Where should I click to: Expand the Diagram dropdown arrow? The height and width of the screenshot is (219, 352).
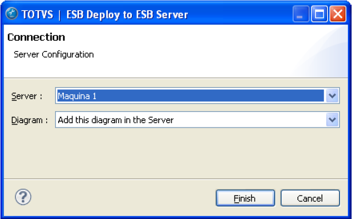tap(332, 120)
